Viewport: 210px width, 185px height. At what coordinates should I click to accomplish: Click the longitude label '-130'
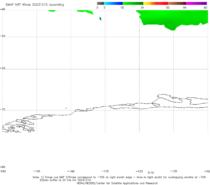pyautogui.click(x=139, y=171)
